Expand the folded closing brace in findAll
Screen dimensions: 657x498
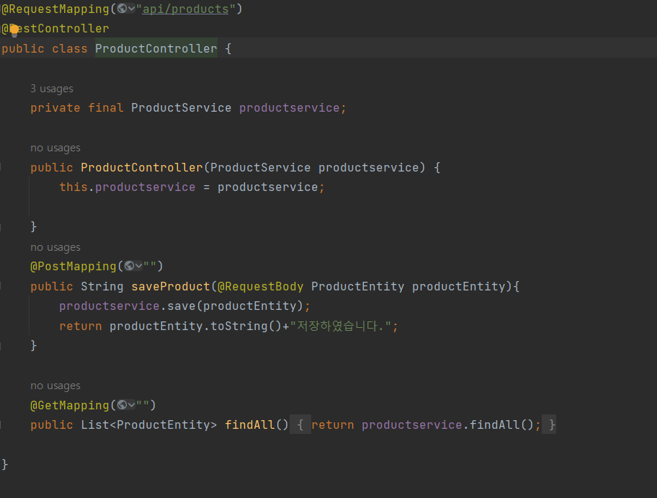[550, 424]
